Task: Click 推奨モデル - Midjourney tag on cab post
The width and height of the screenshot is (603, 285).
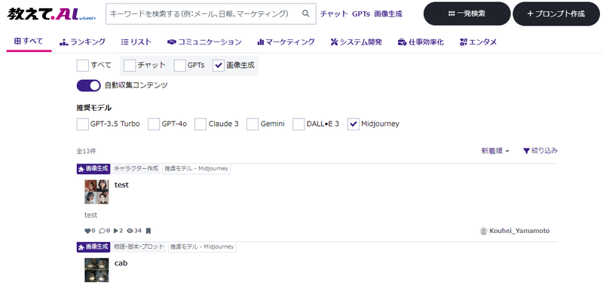Action: [202, 247]
